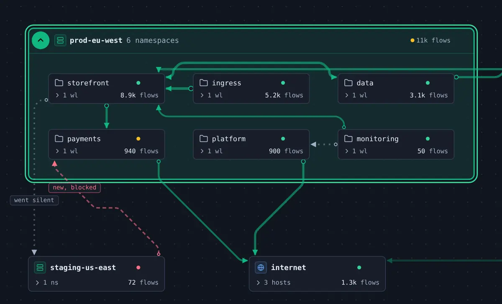Click the yellow status dot on payments
Image resolution: width=502 pixels, height=304 pixels.
(x=138, y=138)
